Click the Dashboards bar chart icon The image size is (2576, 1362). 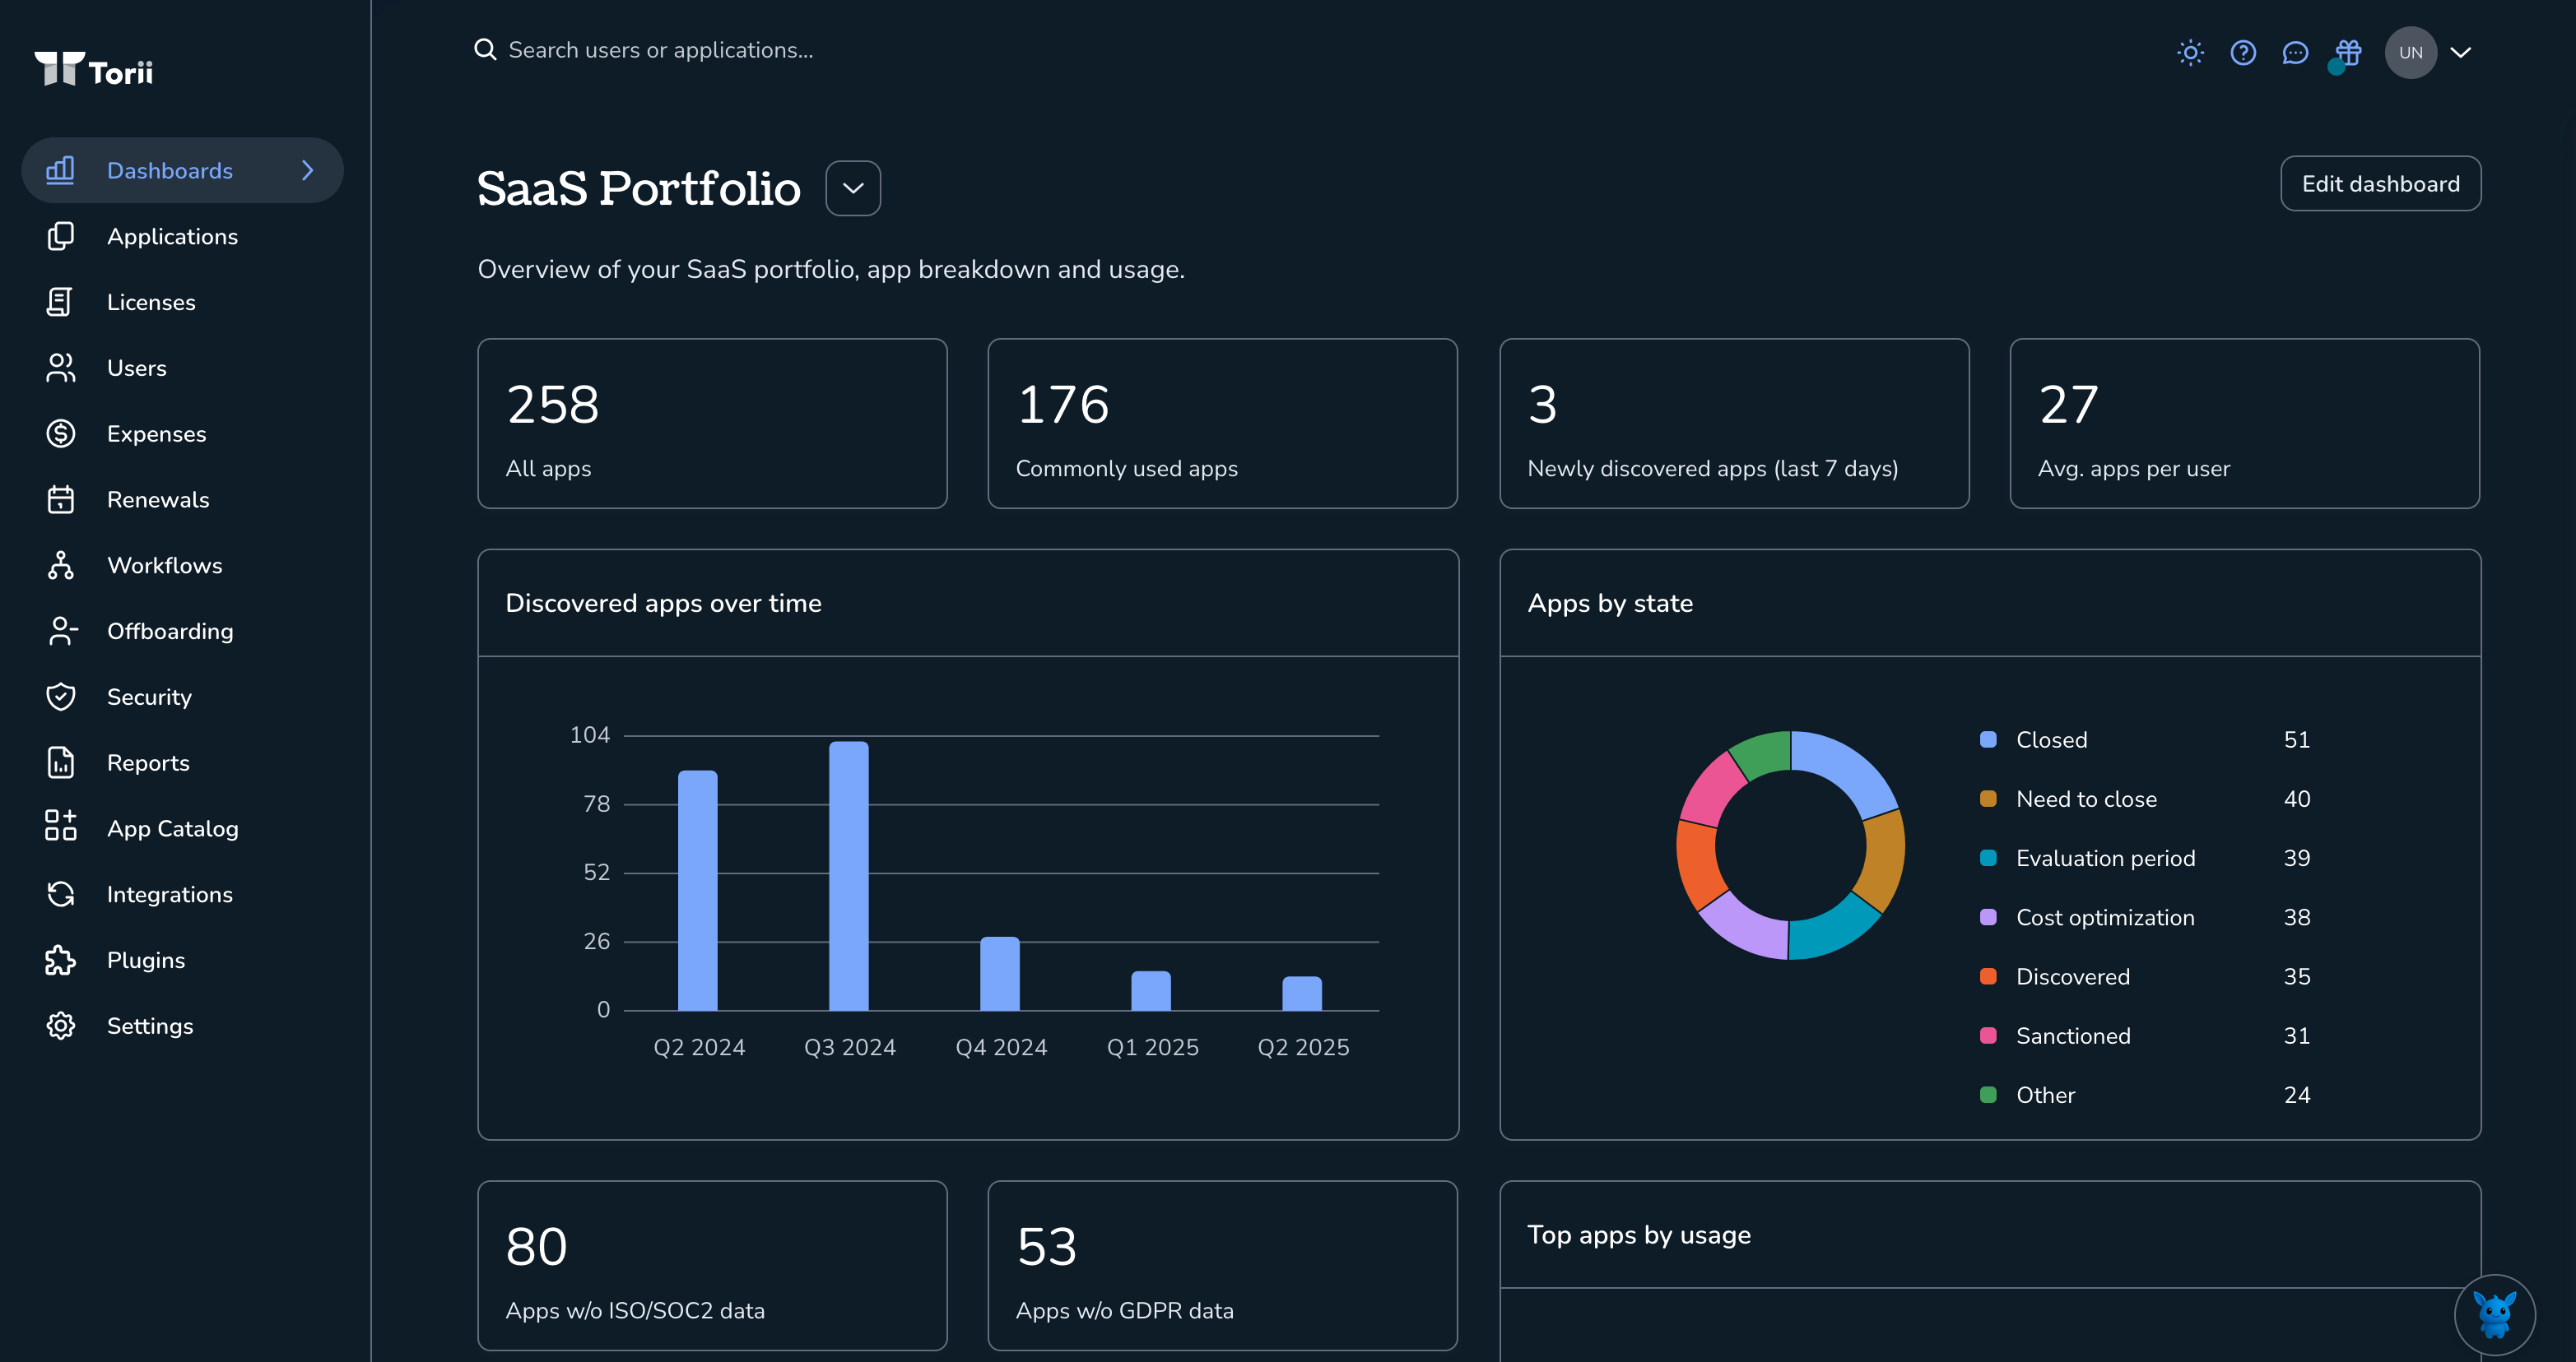point(60,170)
